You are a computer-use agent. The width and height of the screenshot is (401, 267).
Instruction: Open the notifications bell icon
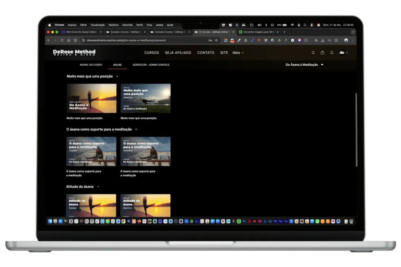point(332,53)
